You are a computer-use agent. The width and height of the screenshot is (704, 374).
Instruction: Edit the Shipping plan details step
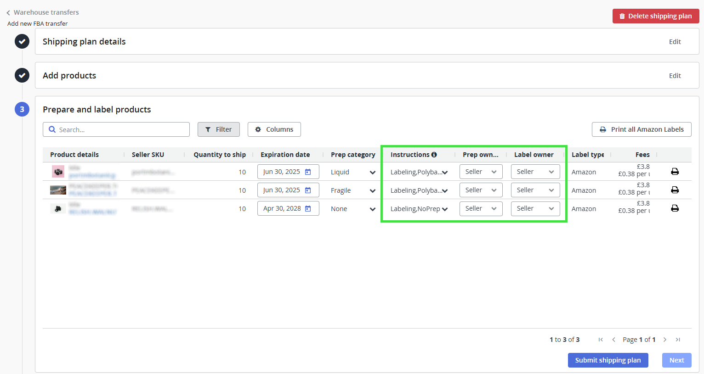[675, 42]
